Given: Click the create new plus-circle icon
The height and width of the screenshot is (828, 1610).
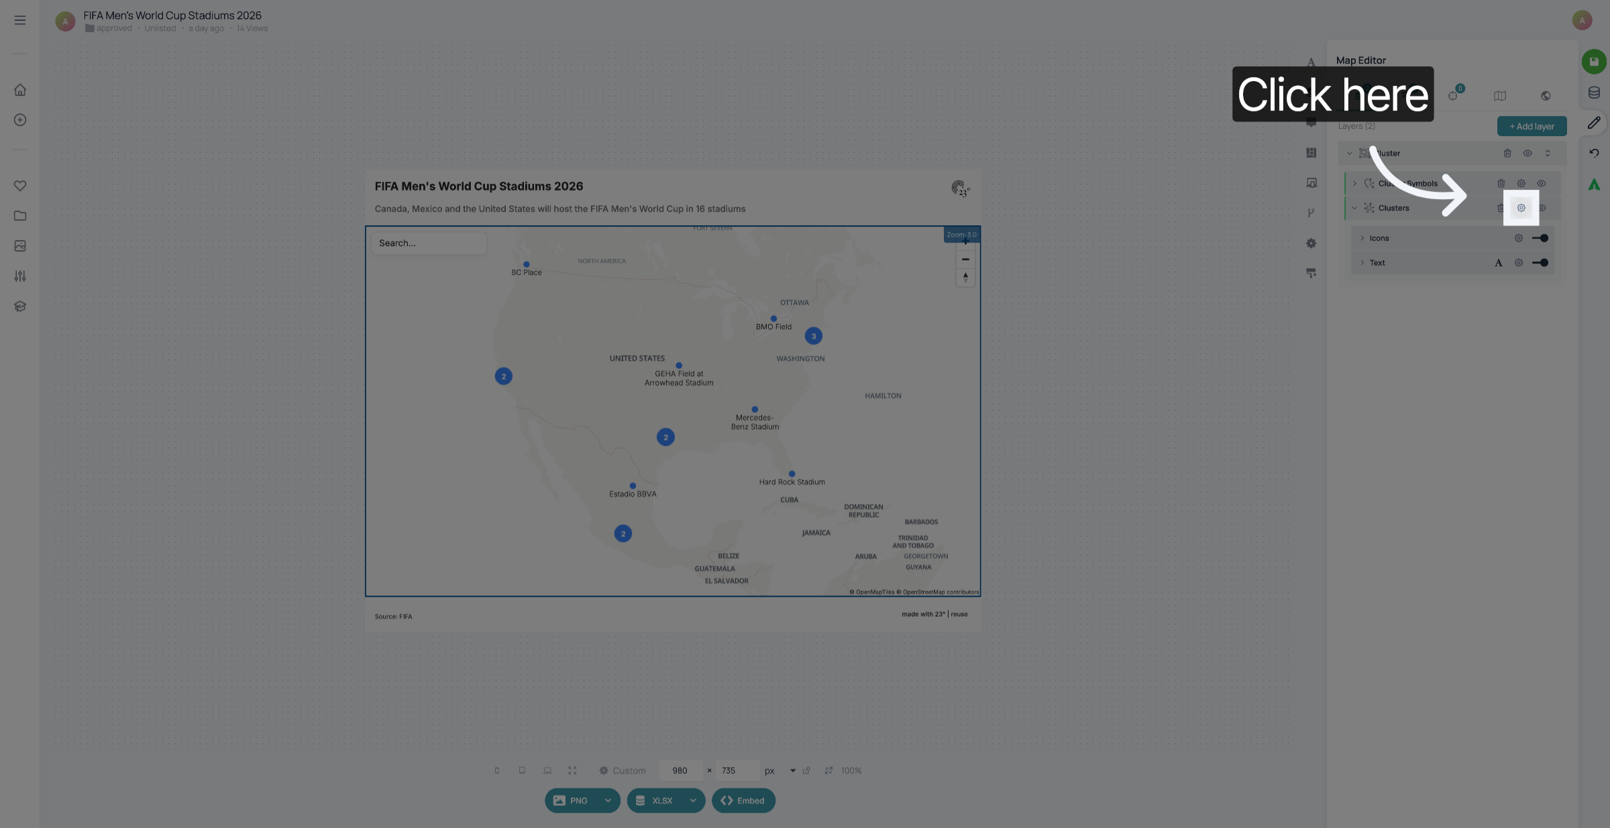Looking at the screenshot, I should (20, 120).
